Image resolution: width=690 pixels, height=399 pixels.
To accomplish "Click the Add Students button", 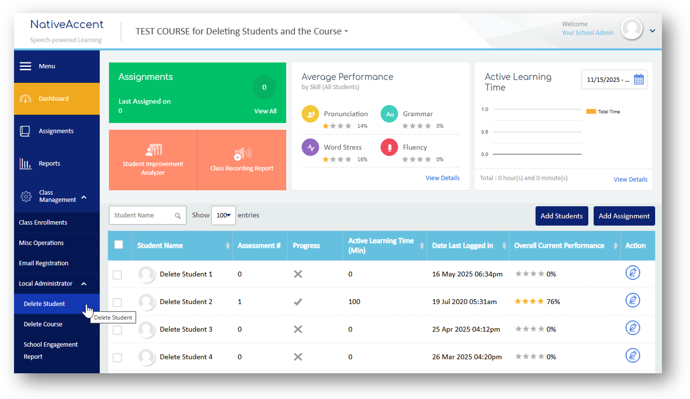I will click(x=561, y=216).
